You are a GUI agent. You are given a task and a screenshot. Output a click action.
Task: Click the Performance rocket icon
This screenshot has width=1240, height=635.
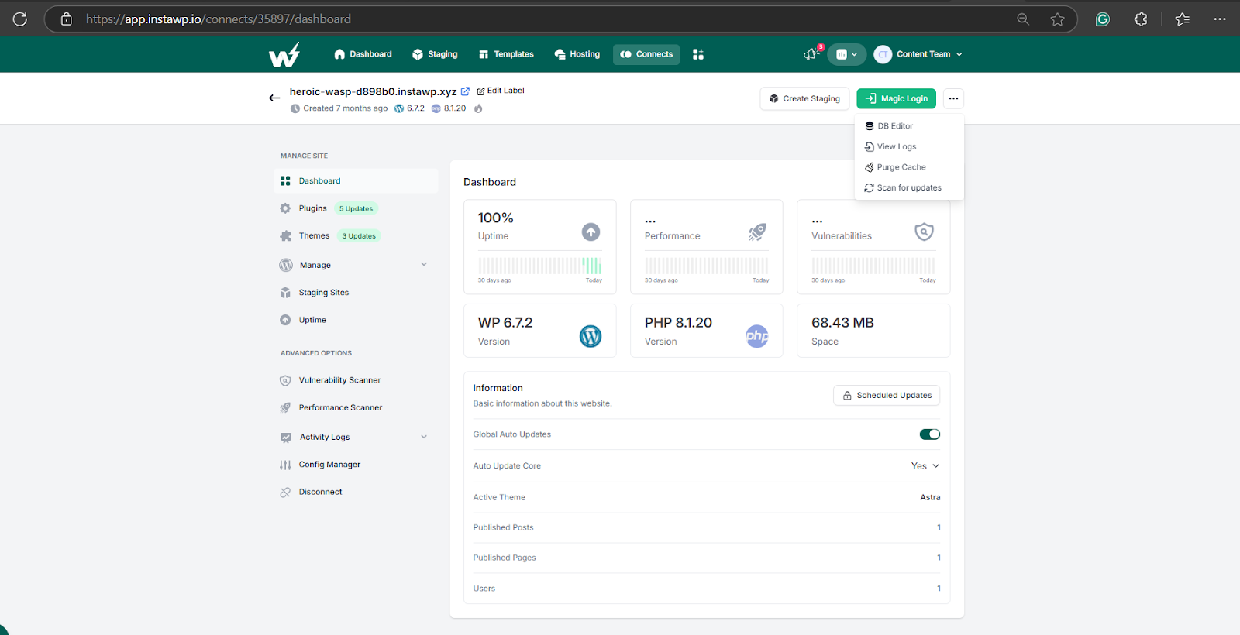[757, 232]
